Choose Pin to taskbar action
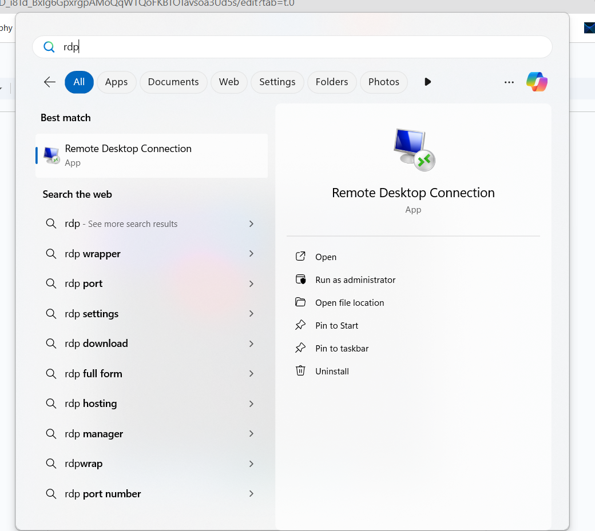 [342, 348]
